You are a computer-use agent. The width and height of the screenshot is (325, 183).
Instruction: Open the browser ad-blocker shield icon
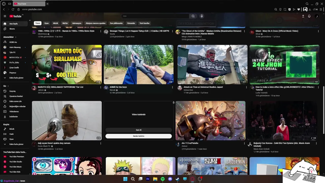tap(289, 9)
